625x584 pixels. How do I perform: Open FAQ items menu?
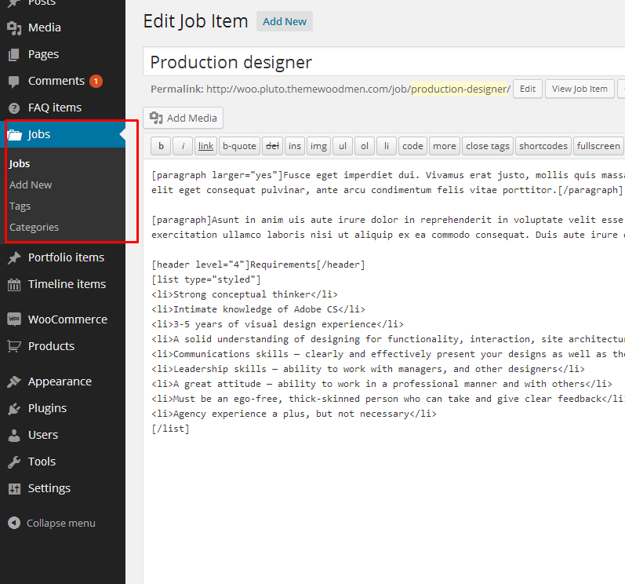click(x=55, y=108)
